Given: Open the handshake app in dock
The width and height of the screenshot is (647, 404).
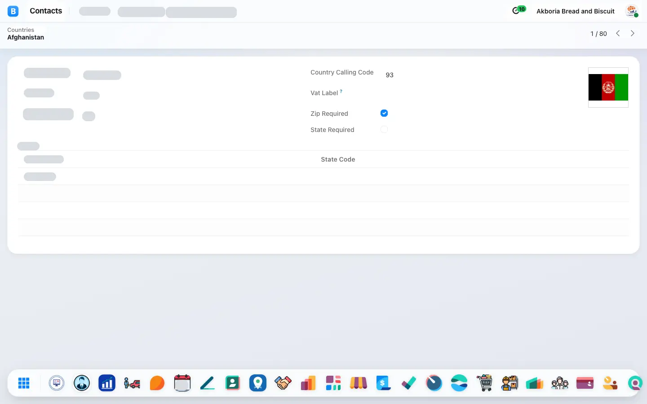Looking at the screenshot, I should (283, 383).
